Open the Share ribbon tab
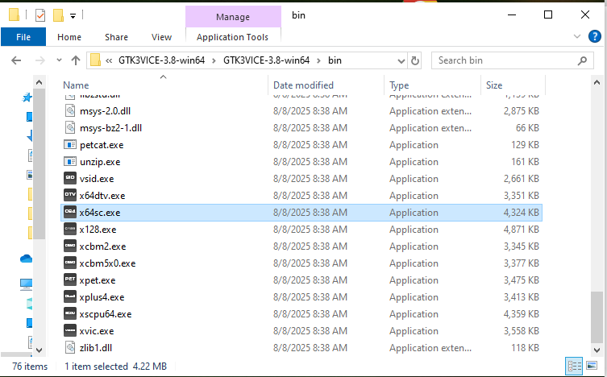 click(x=116, y=37)
